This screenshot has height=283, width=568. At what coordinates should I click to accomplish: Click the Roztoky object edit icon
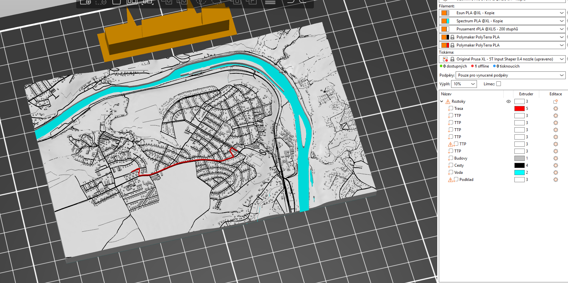[x=555, y=101]
